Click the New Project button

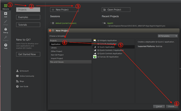coord(64,10)
